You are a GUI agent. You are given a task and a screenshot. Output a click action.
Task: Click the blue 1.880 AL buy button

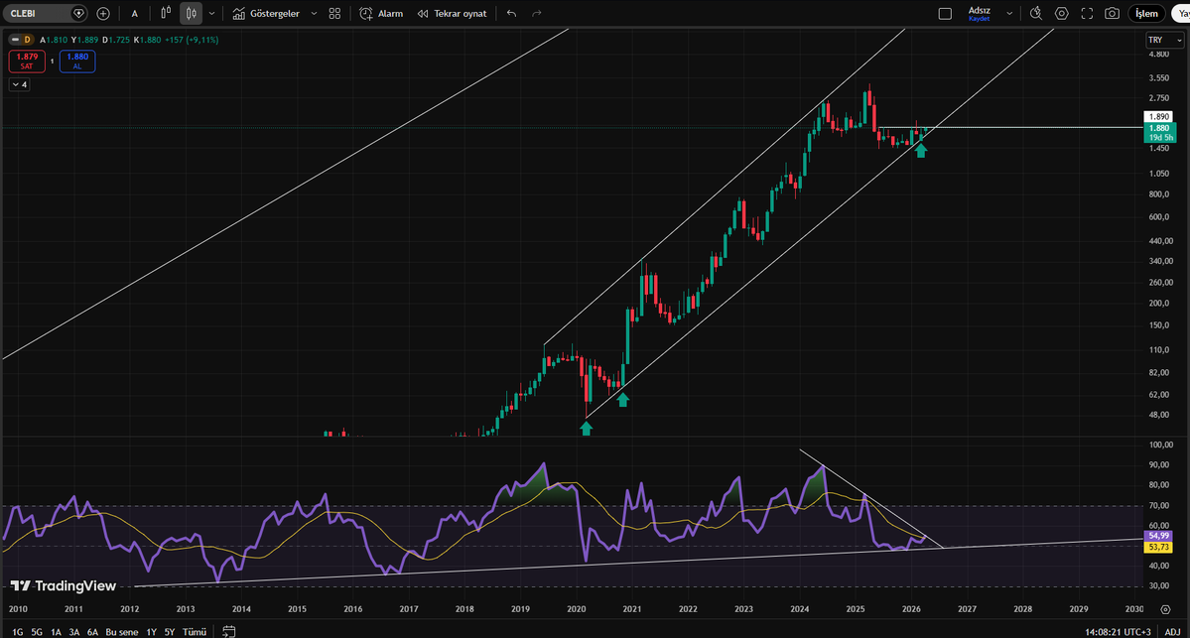pyautogui.click(x=77, y=61)
